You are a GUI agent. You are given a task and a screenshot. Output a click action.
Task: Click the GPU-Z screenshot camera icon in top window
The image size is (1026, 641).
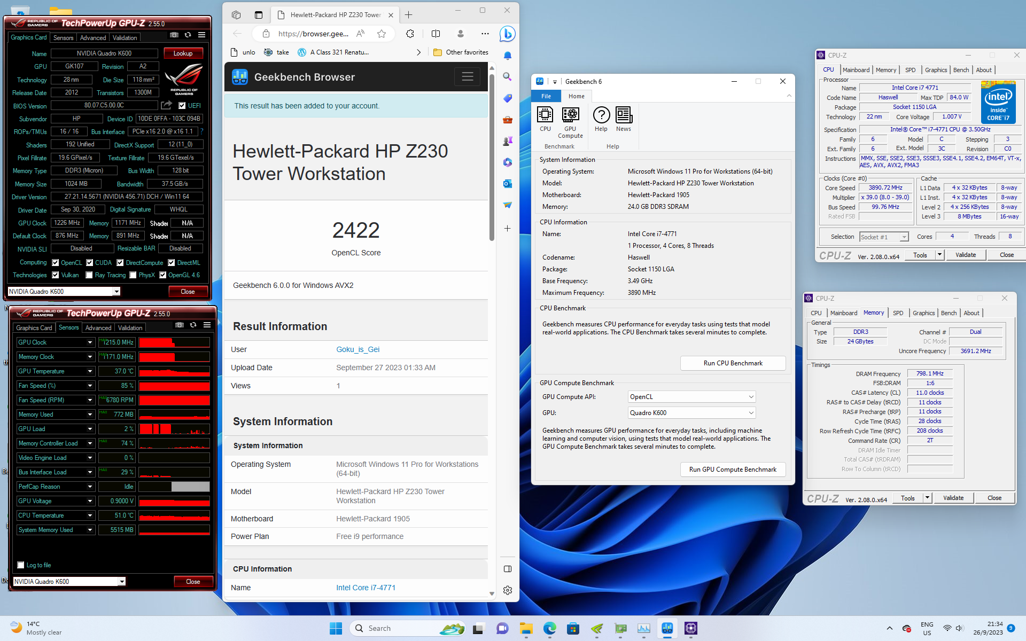pos(174,35)
